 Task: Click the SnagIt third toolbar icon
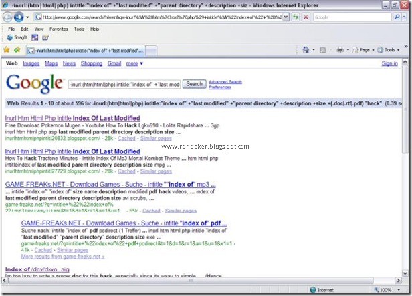point(45,38)
